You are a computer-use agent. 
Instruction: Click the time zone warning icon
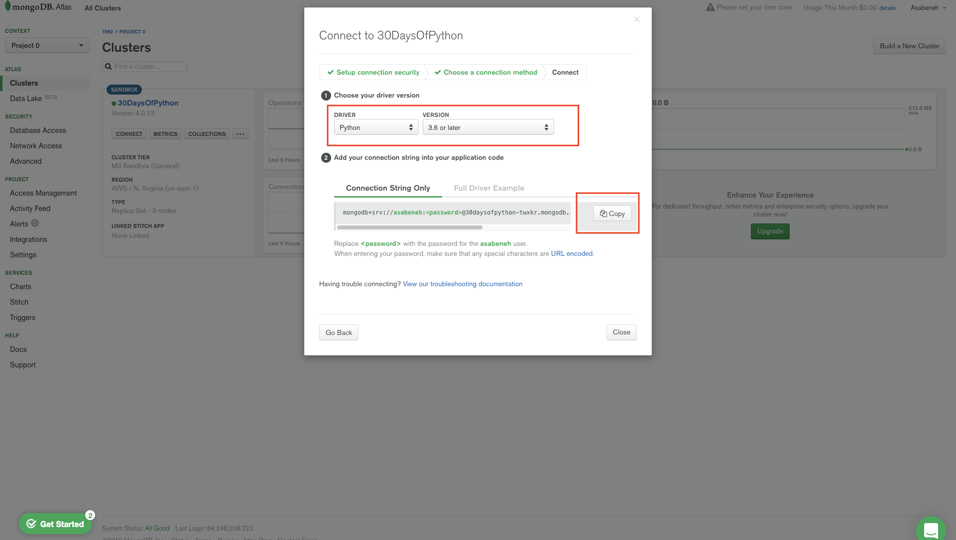pos(710,7)
